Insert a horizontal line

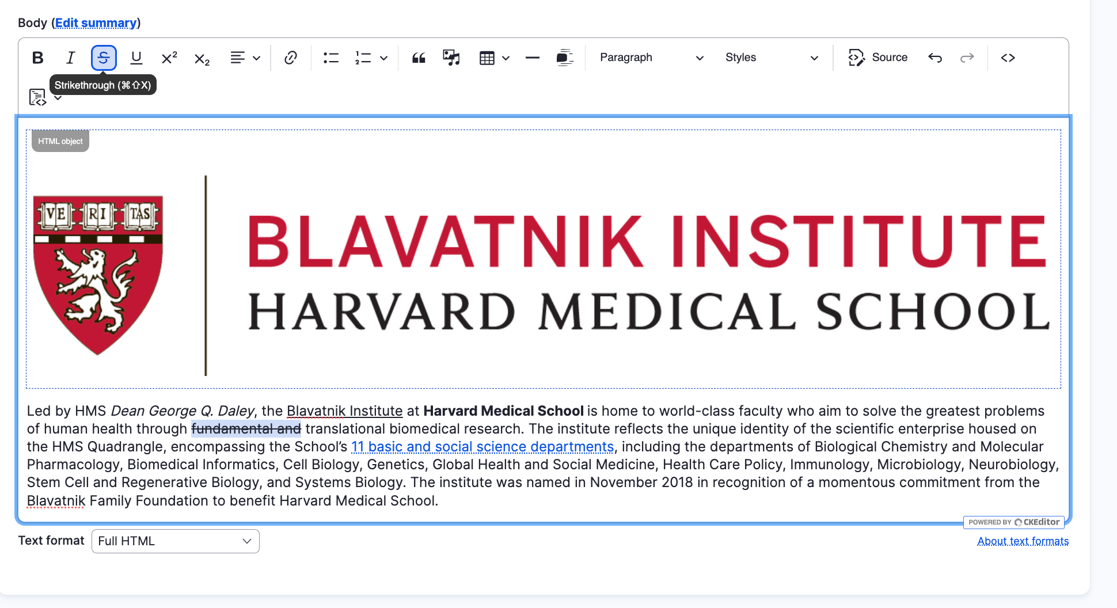point(533,58)
